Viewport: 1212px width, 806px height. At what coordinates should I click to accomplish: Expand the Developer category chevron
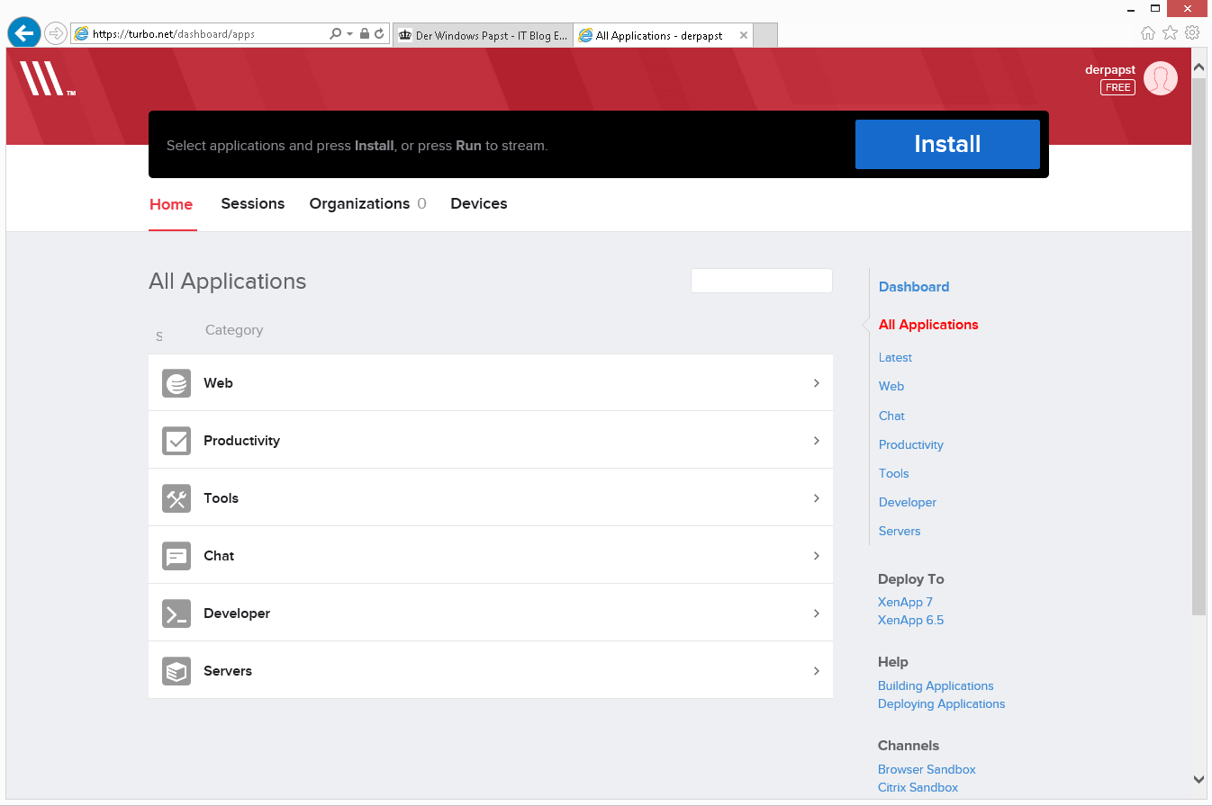(817, 613)
